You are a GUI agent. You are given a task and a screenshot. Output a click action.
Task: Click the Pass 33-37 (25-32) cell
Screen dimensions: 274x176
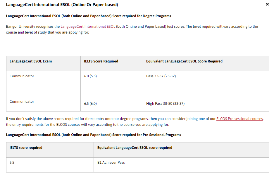pyautogui.click(x=206, y=83)
